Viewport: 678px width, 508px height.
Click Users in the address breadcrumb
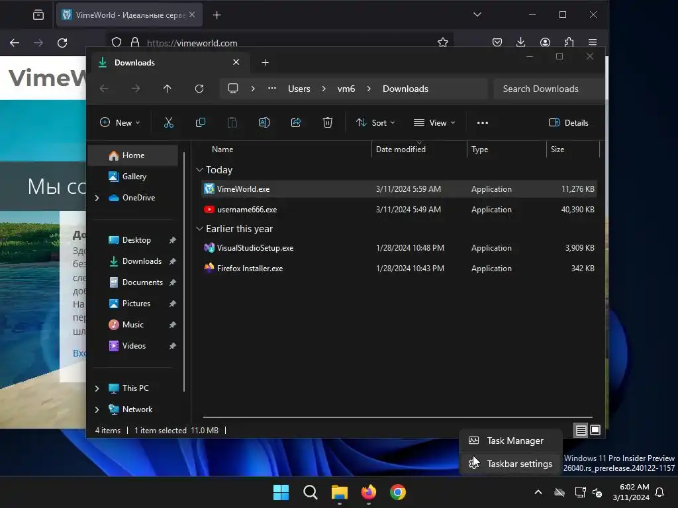pos(299,89)
